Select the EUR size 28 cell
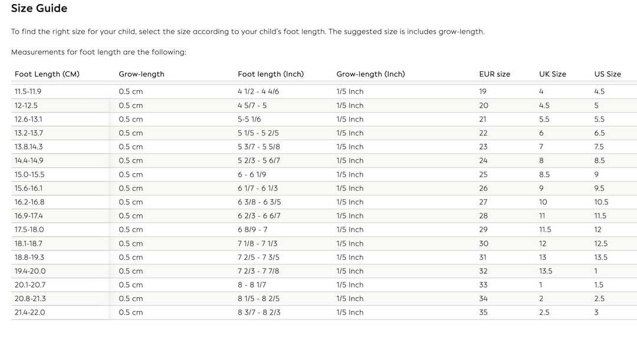637x340 pixels. click(484, 216)
